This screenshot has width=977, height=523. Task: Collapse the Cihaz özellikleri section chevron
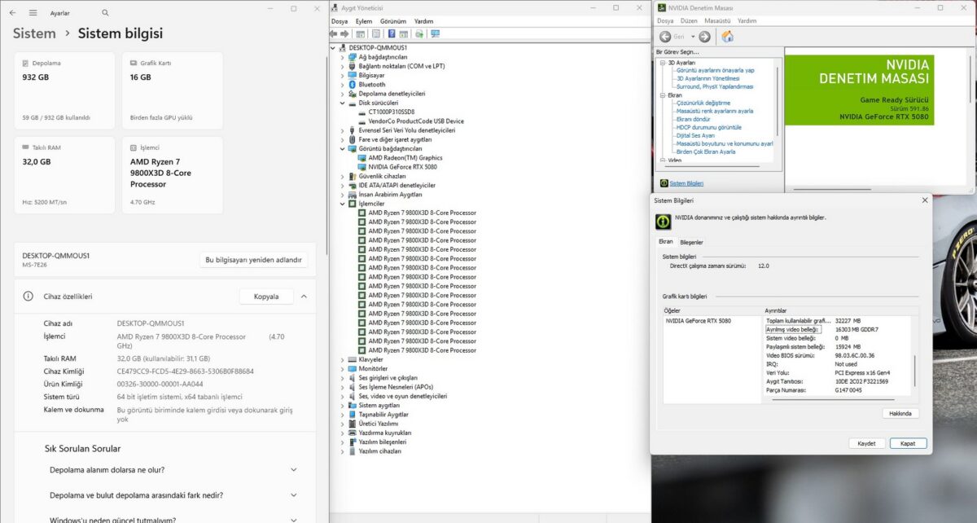[304, 297]
